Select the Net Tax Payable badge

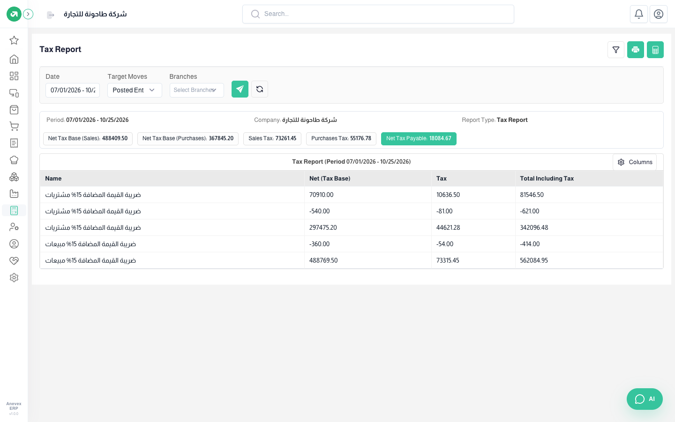419,139
